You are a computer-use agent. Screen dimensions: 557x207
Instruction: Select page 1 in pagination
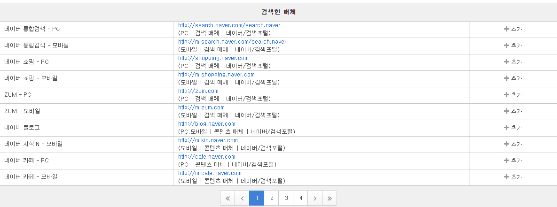click(x=257, y=198)
